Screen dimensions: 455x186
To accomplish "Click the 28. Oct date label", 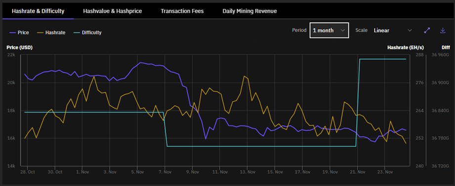I will coord(27,172).
